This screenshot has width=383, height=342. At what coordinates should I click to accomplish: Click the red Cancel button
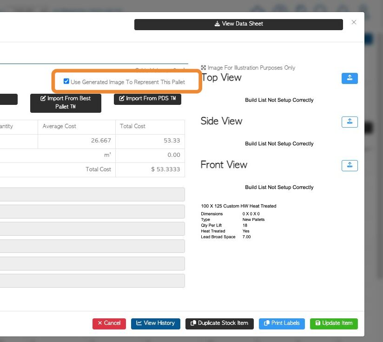(x=109, y=324)
